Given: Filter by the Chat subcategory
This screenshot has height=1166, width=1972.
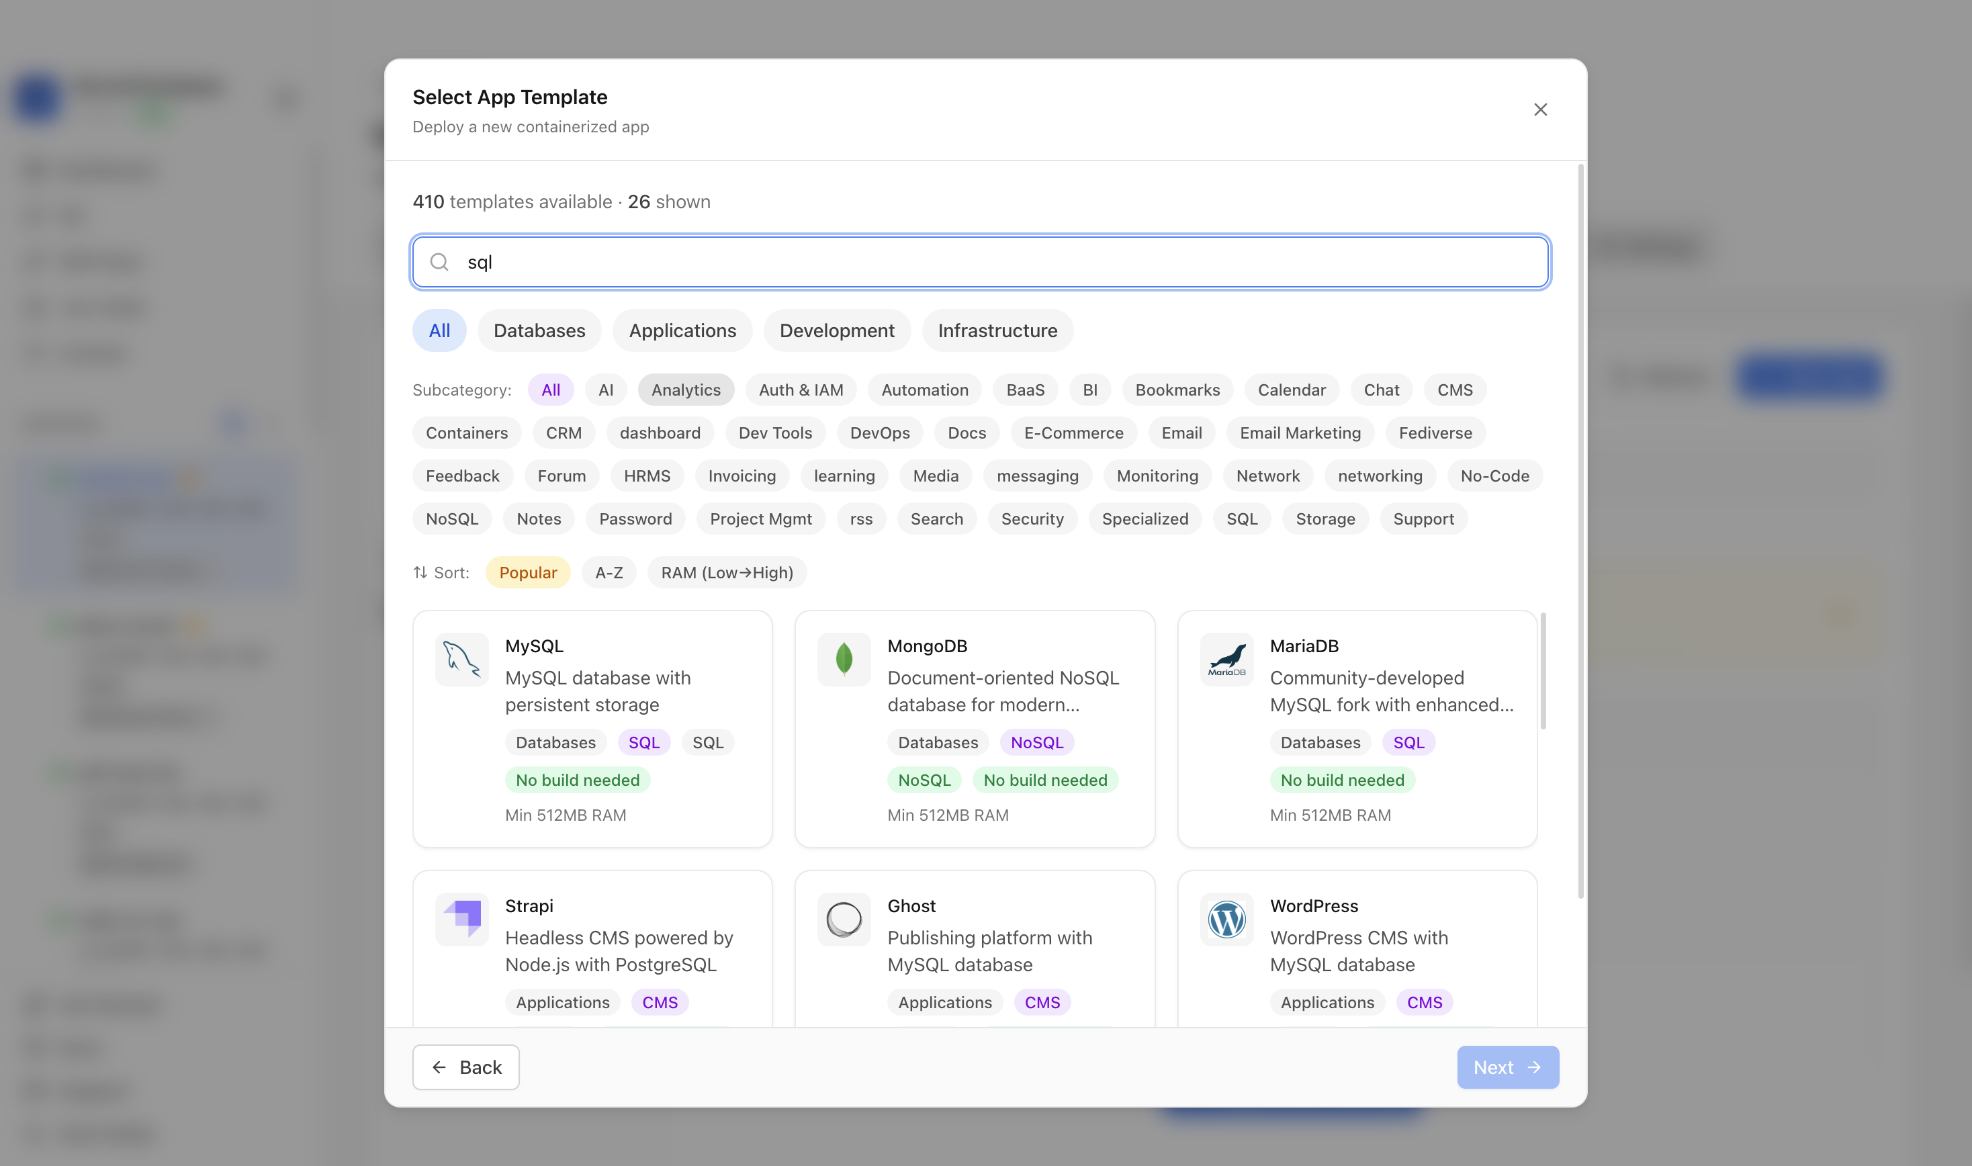Looking at the screenshot, I should click(x=1381, y=390).
